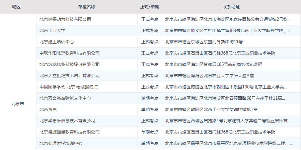Click the 联系地址 column header

(231, 7)
